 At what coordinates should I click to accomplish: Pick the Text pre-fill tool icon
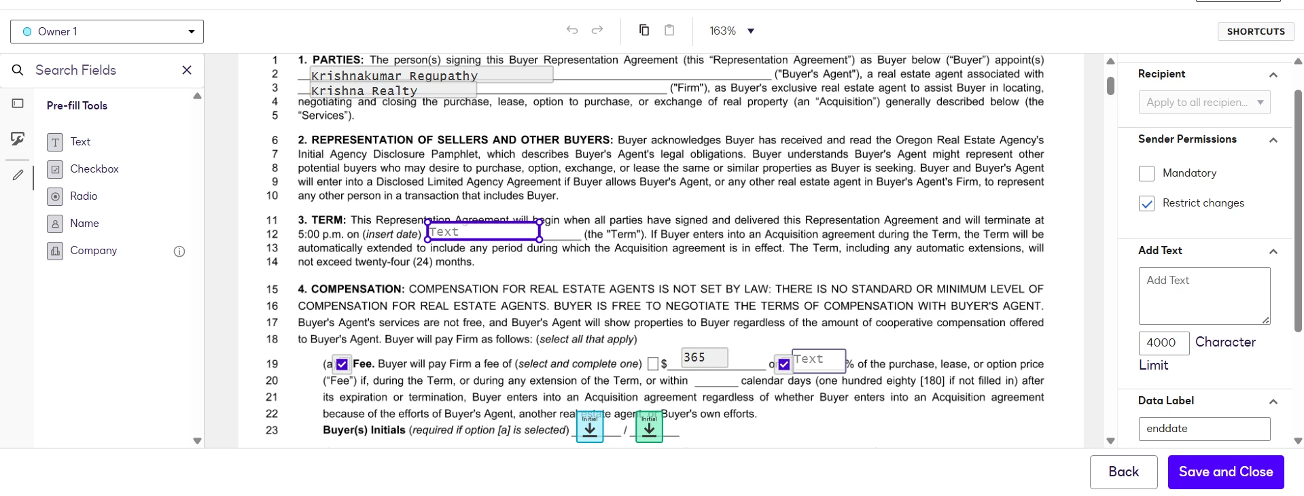[x=55, y=142]
